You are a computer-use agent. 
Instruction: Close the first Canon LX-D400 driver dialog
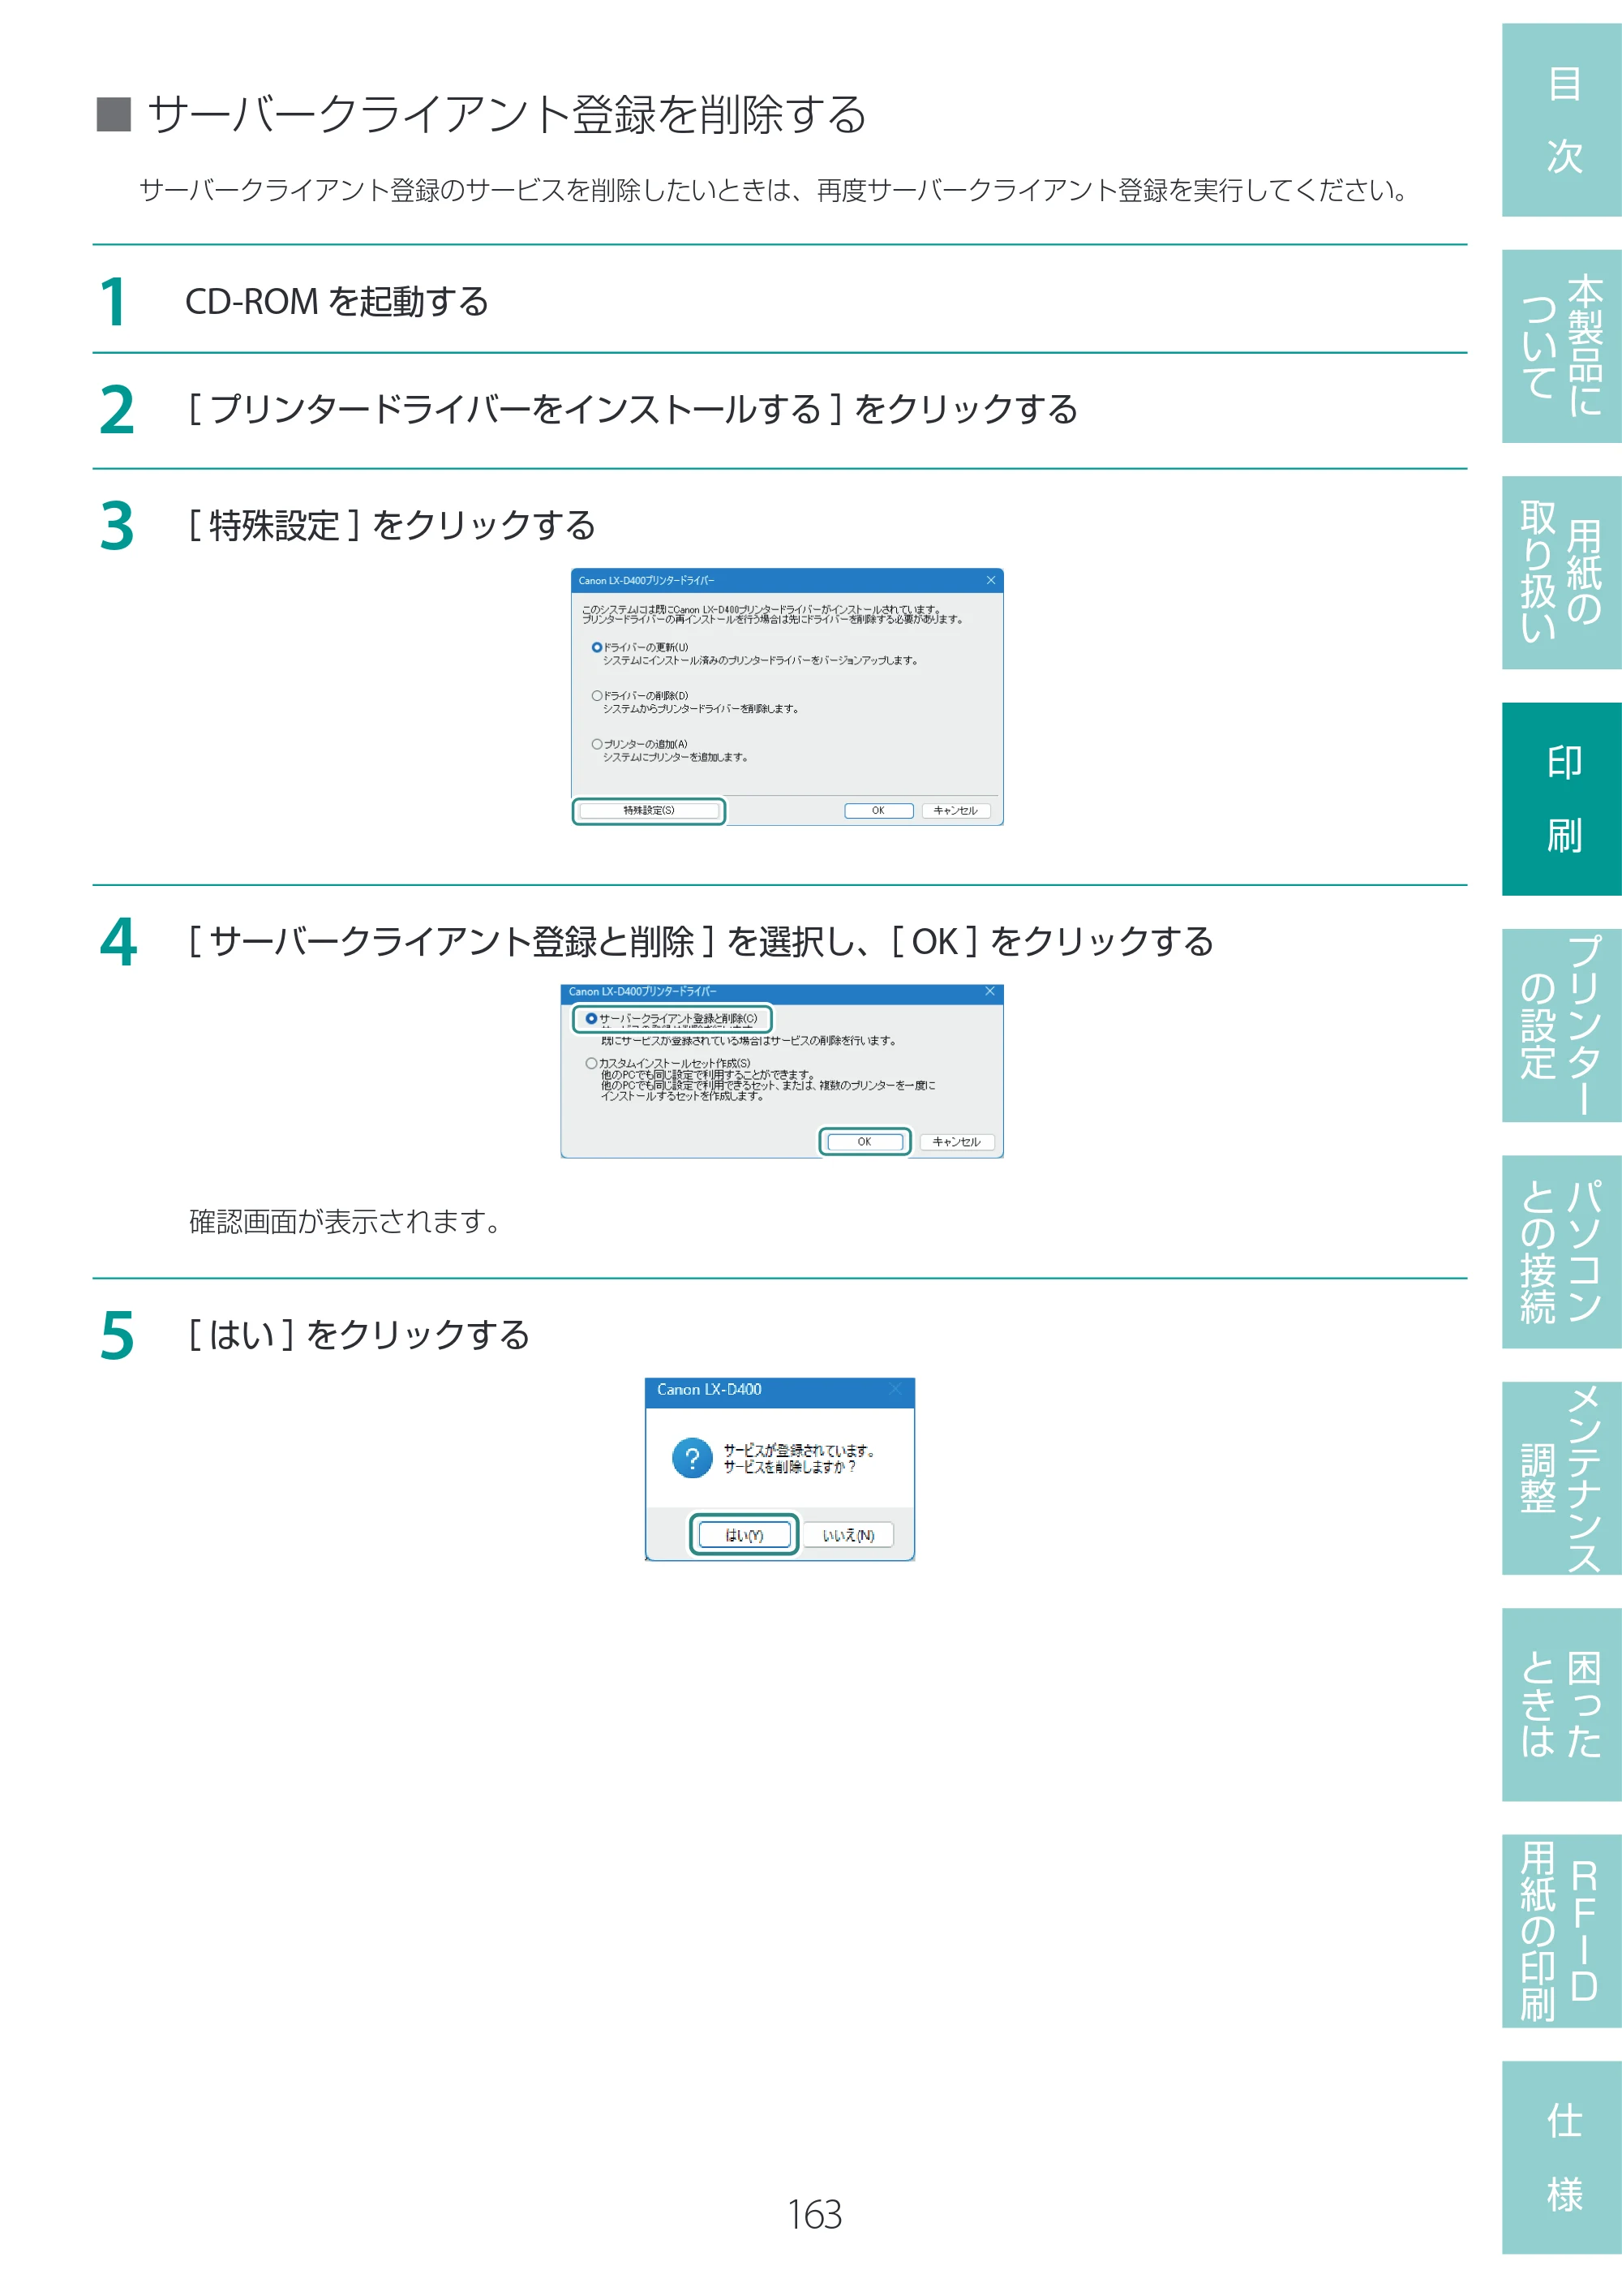tap(990, 580)
